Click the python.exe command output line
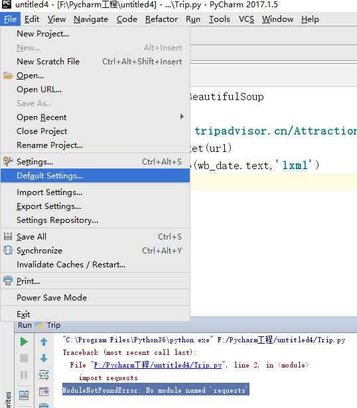357x408 pixels. (204, 340)
